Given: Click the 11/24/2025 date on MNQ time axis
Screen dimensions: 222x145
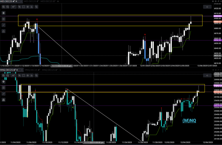Looking at the screenshot, I should pos(127,142).
